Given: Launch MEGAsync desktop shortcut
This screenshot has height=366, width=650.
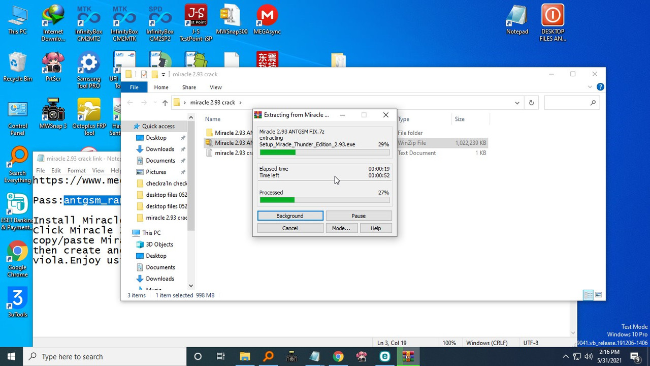Looking at the screenshot, I should 267,20.
